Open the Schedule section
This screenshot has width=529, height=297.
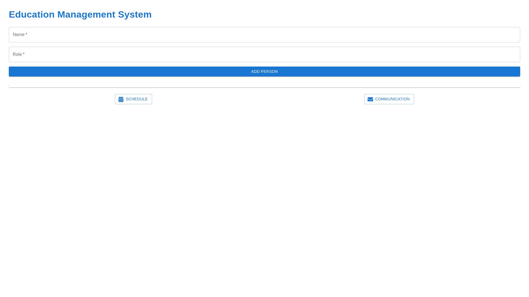click(133, 99)
